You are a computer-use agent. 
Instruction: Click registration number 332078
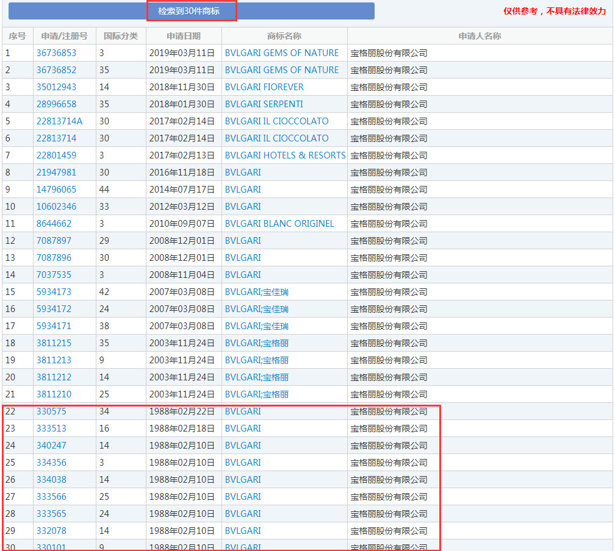click(51, 531)
